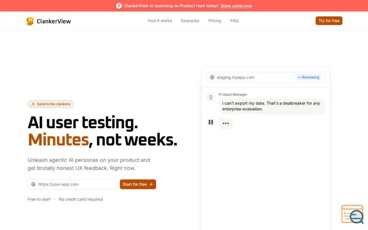The width and height of the screenshot is (368, 230).
Task: Click the 'I can't export my data' message bubble
Action: point(272,106)
